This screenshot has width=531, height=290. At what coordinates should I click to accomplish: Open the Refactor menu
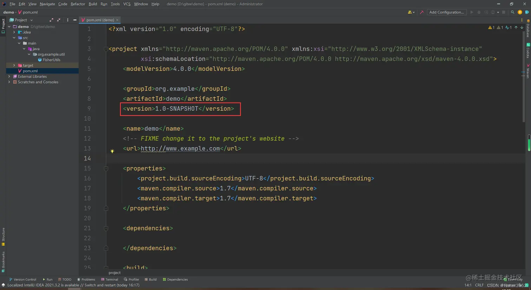point(78,4)
